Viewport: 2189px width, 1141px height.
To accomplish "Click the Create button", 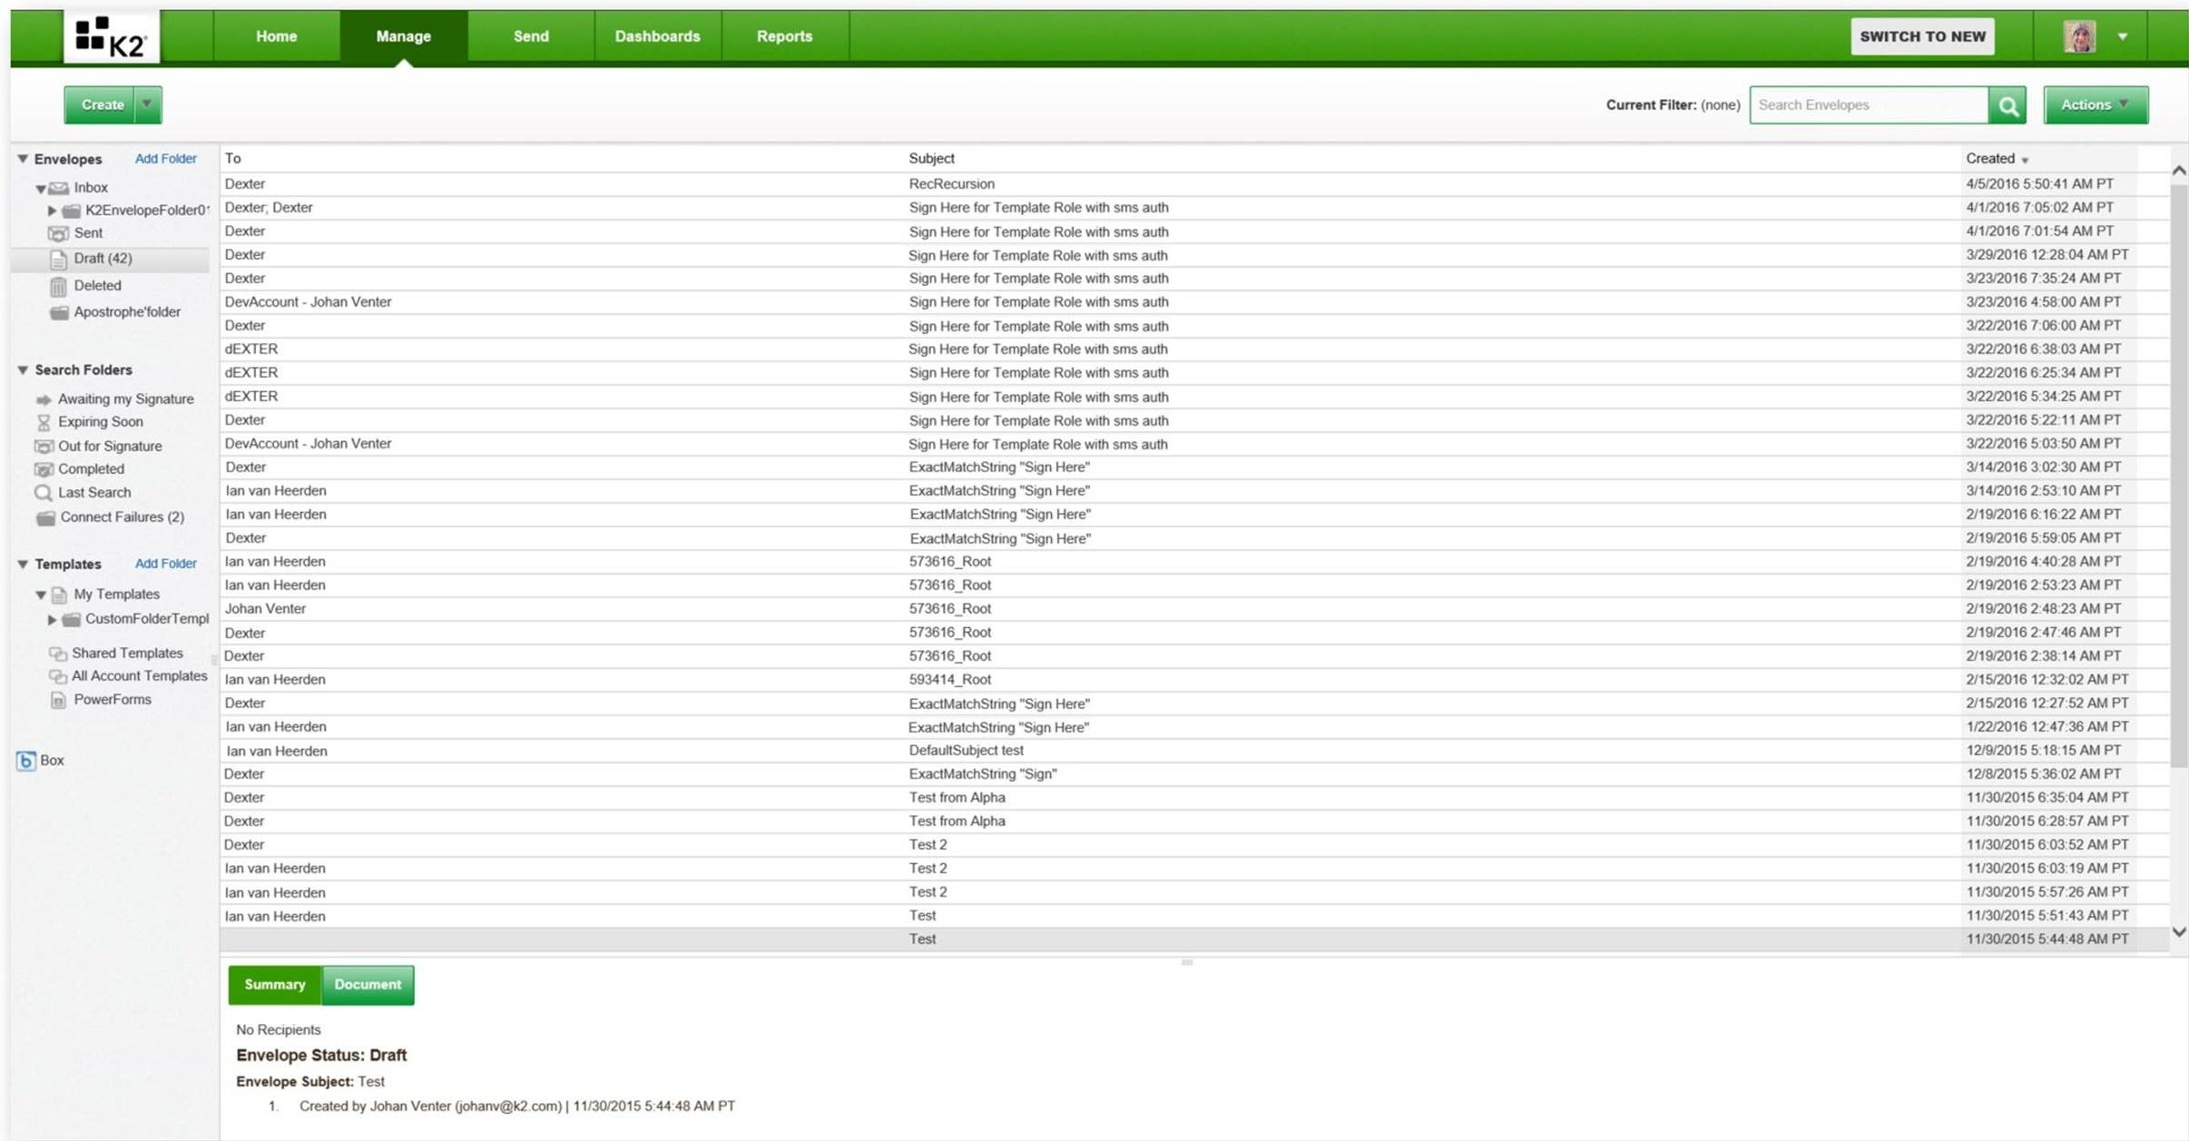I will [102, 104].
